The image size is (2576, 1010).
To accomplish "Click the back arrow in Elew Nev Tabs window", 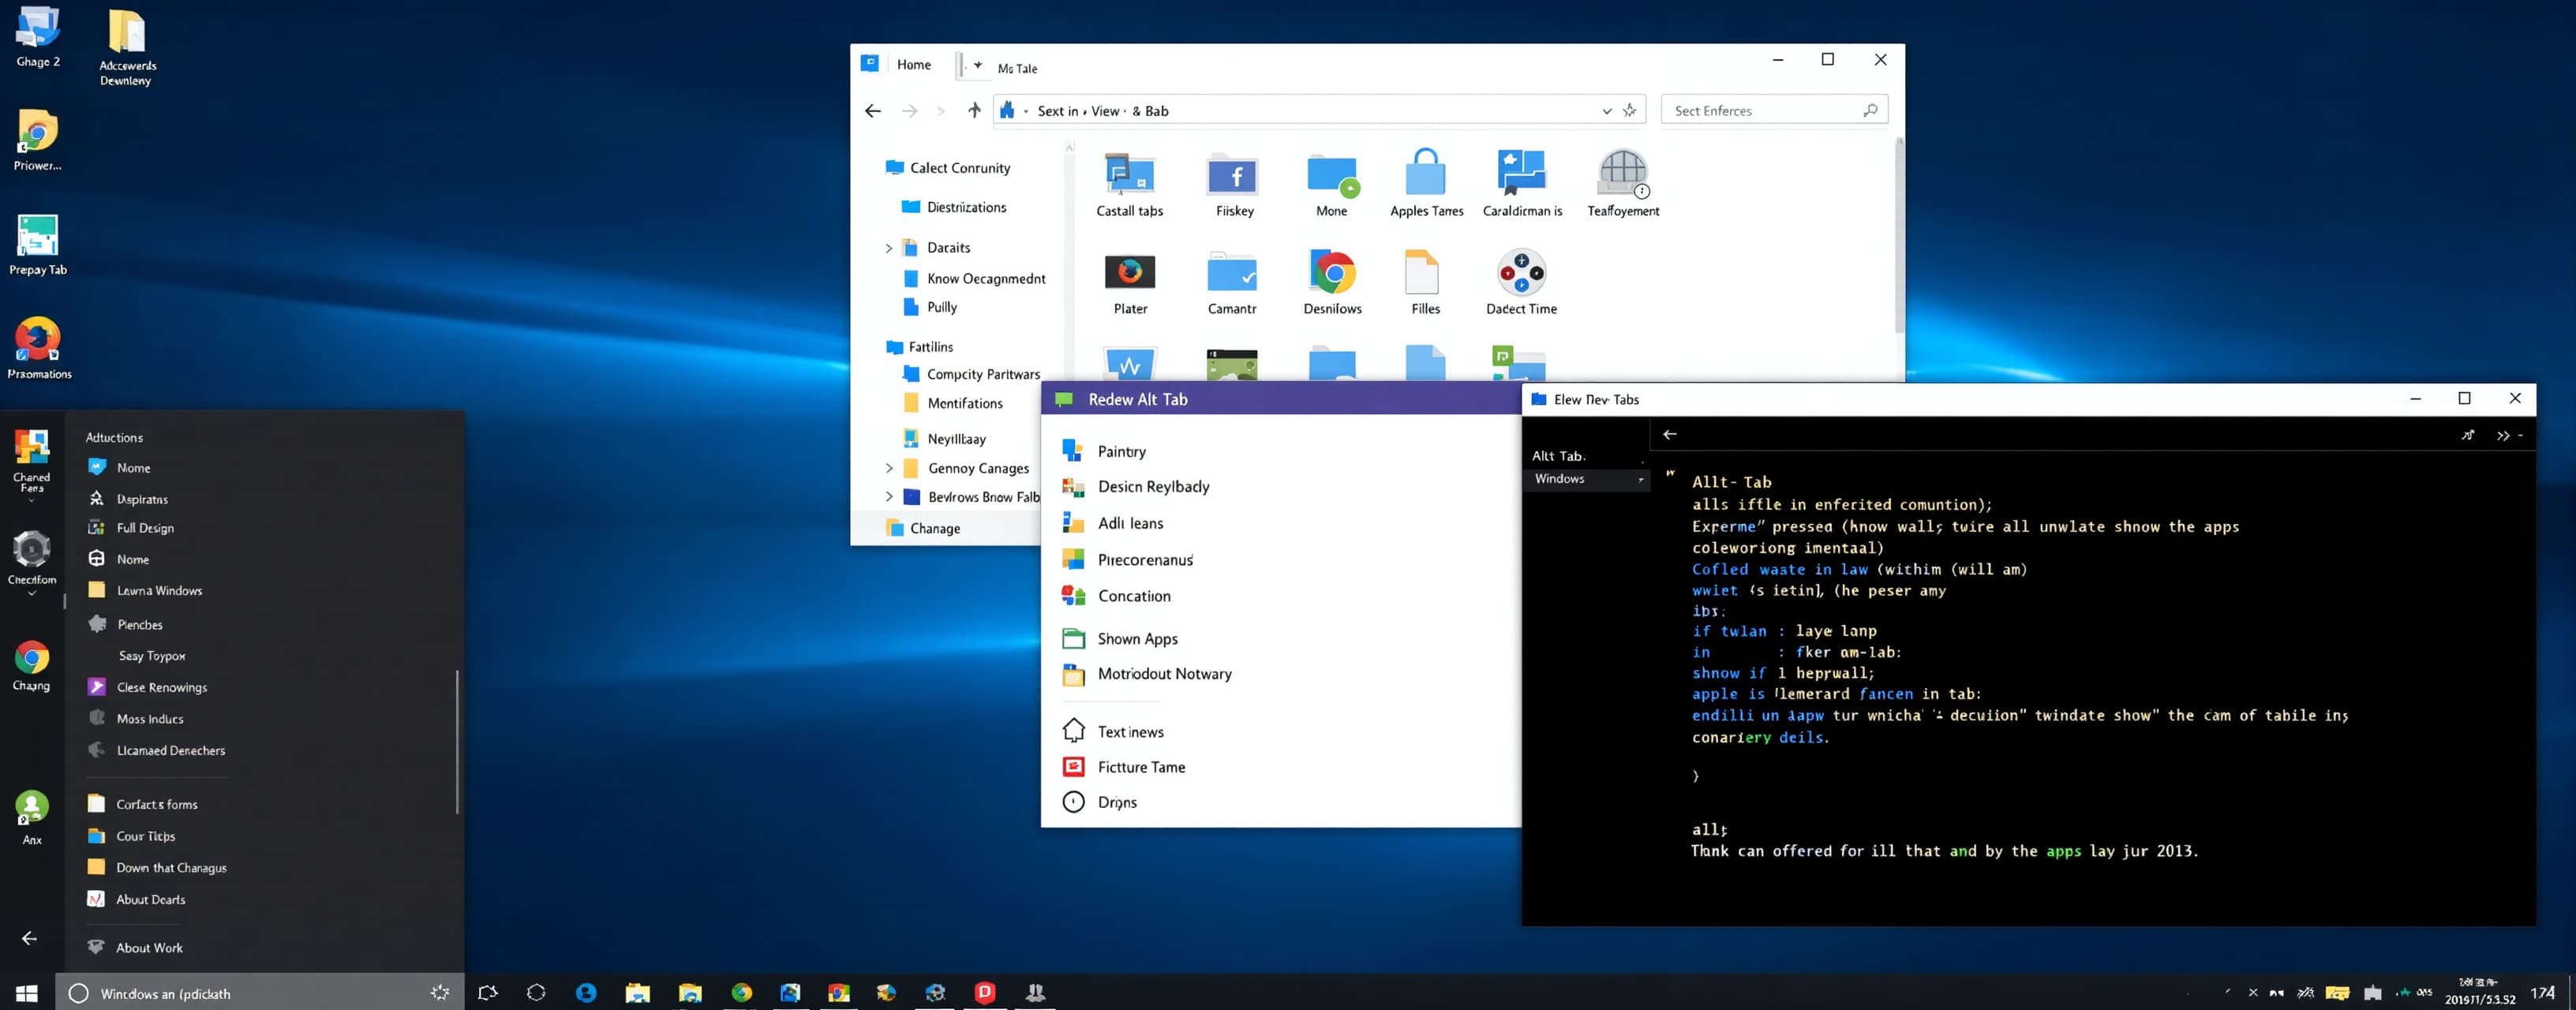I will [x=1669, y=434].
